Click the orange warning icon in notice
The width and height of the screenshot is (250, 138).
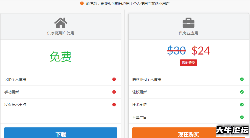(x=82, y=3)
